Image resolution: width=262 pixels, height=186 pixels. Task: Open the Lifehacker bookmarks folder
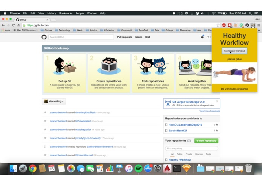pos(107,30)
